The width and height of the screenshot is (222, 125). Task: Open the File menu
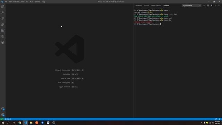[6, 2]
